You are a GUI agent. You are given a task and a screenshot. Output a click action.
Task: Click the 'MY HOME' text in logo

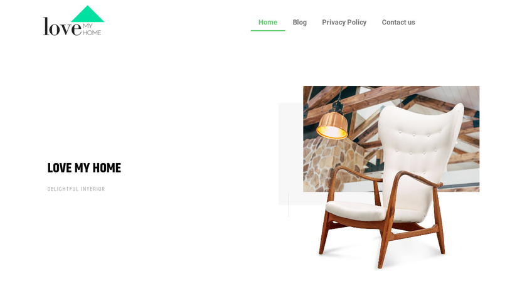(x=92, y=29)
